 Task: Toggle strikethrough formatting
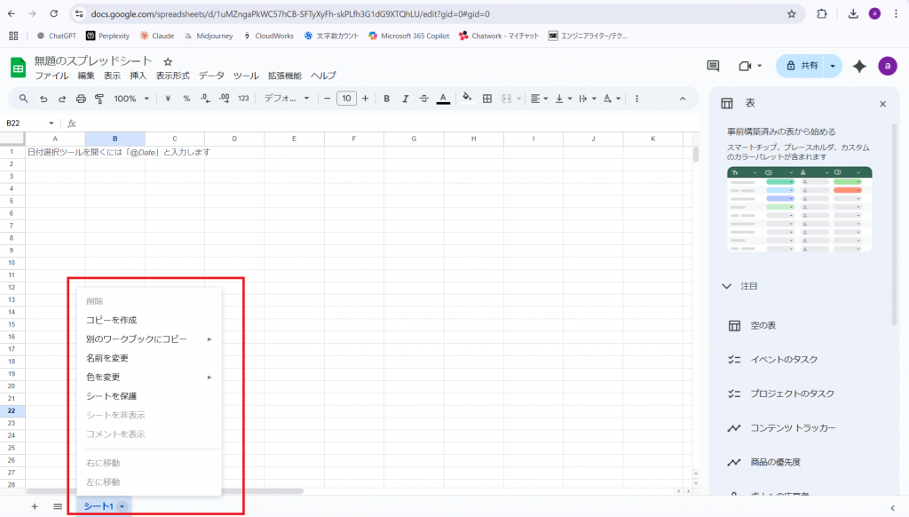(423, 99)
